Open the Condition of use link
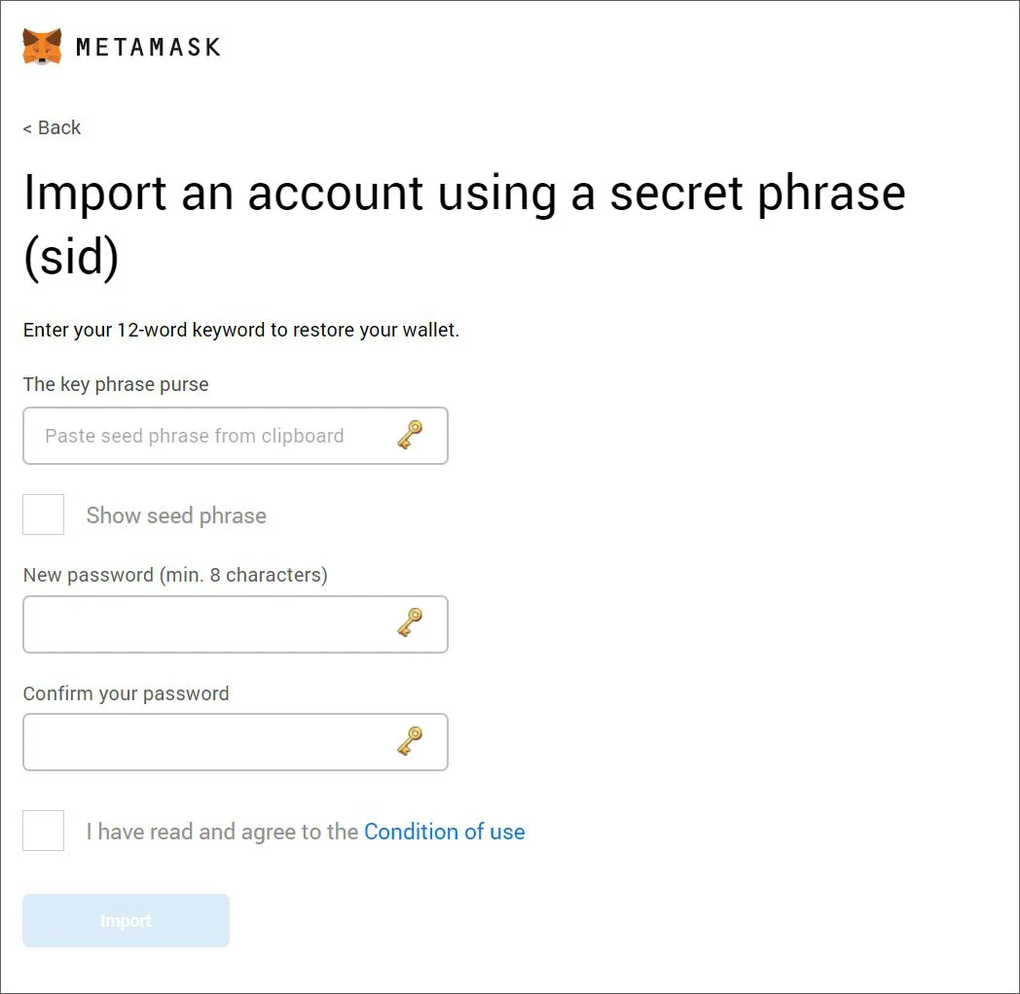 (444, 832)
